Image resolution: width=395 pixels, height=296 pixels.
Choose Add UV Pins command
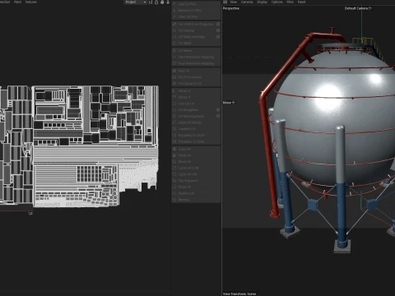196,4
